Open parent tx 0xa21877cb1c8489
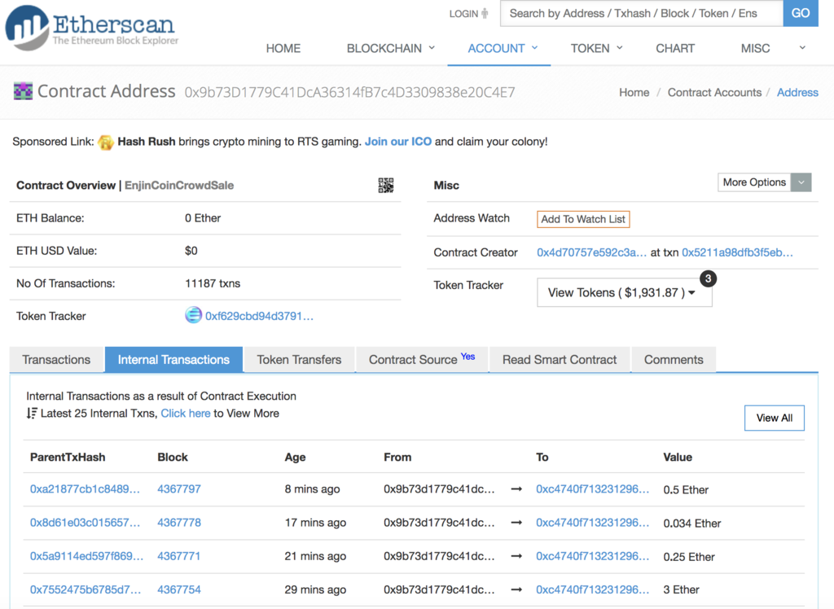Screen dimensions: 834x609 [85, 489]
